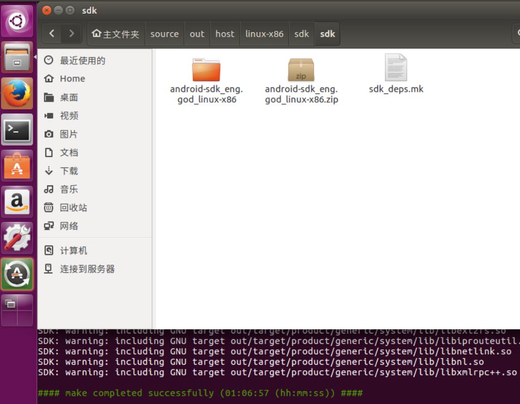The height and width of the screenshot is (404, 520).
Task: Open the Amazon launcher icon
Action: coord(17,202)
